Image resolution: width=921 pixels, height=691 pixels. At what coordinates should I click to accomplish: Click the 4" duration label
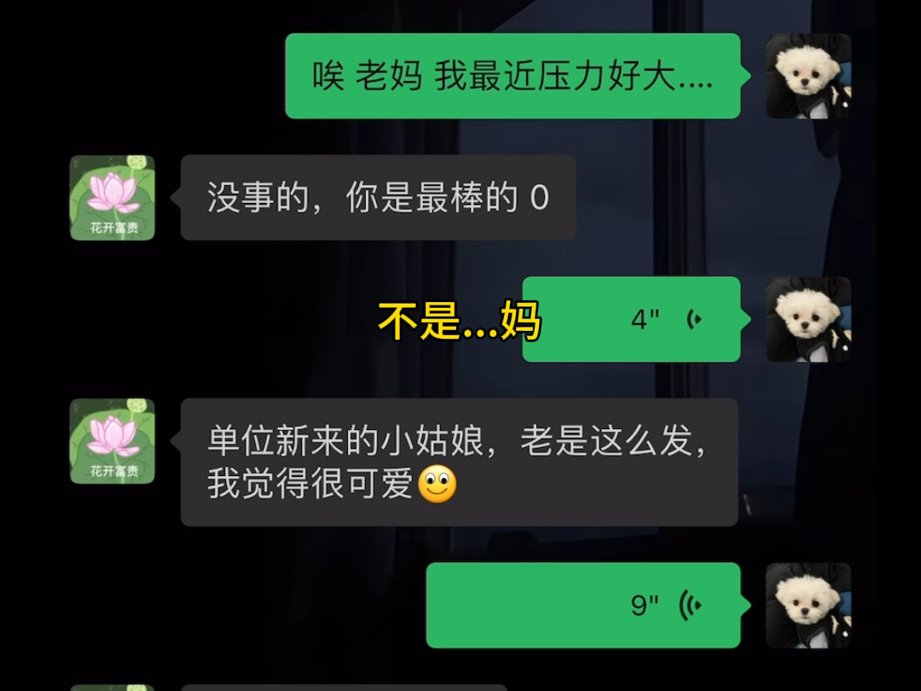tap(645, 320)
